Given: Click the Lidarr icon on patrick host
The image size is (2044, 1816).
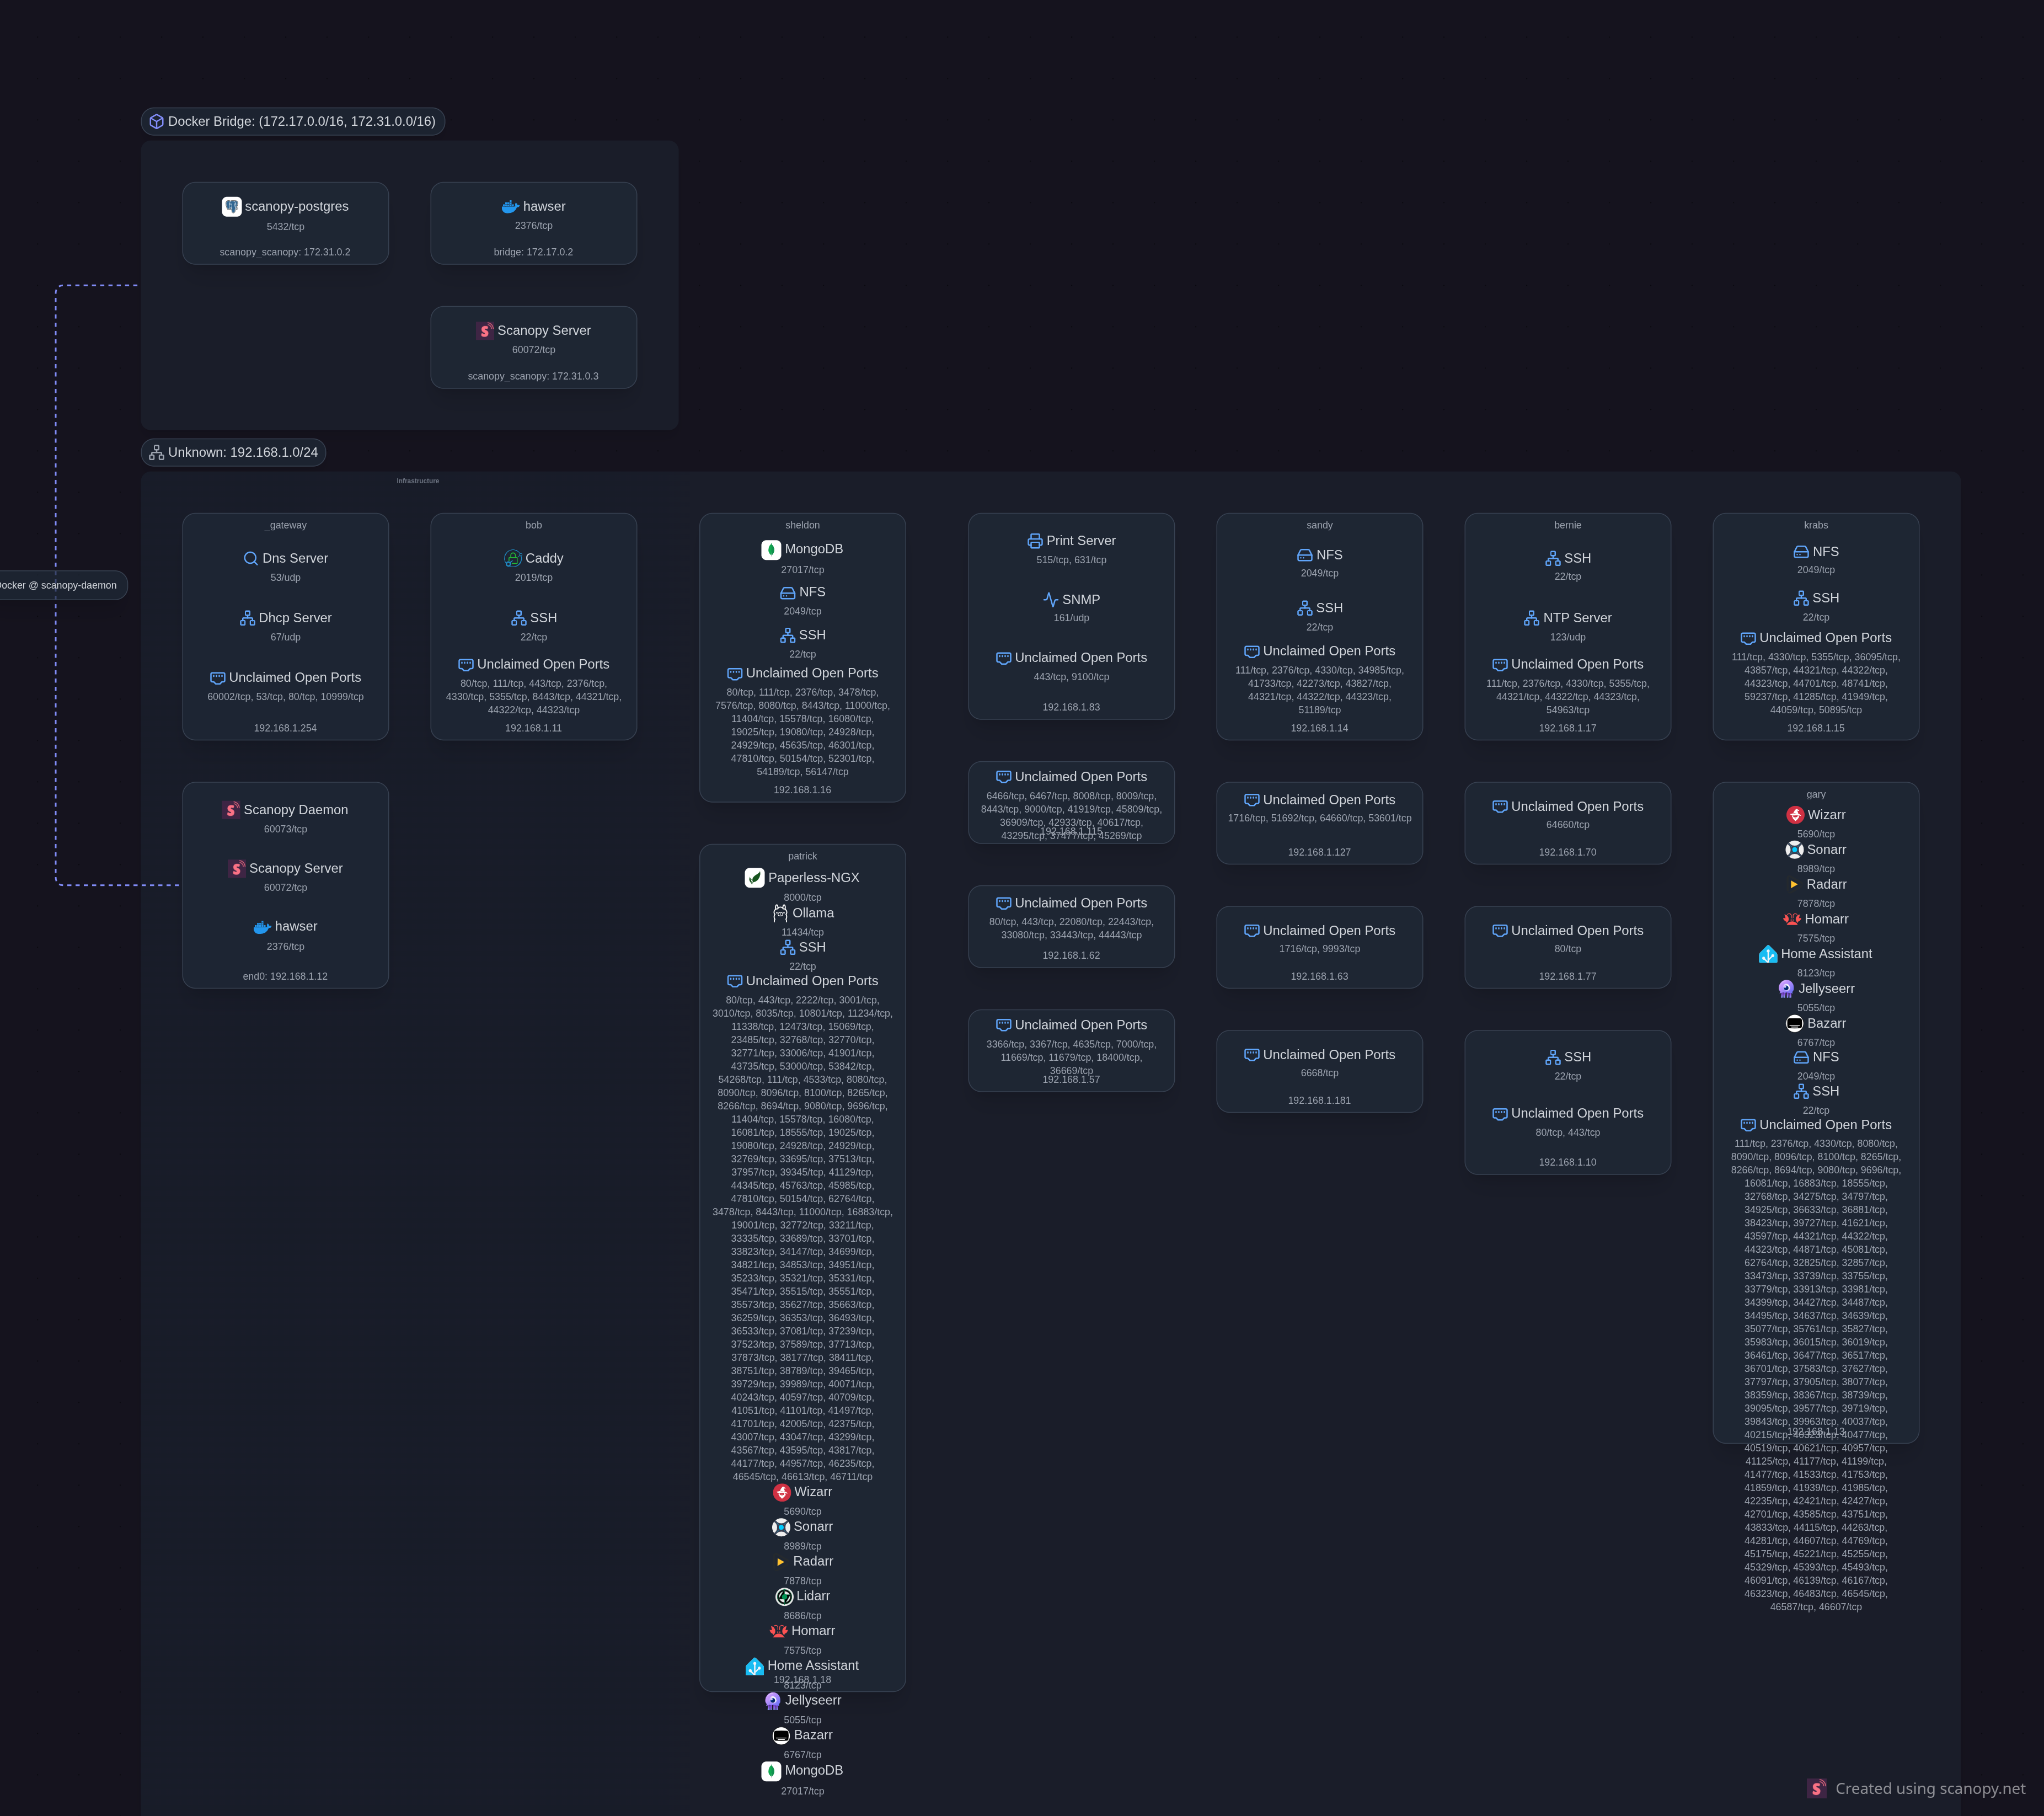Looking at the screenshot, I should (784, 1597).
